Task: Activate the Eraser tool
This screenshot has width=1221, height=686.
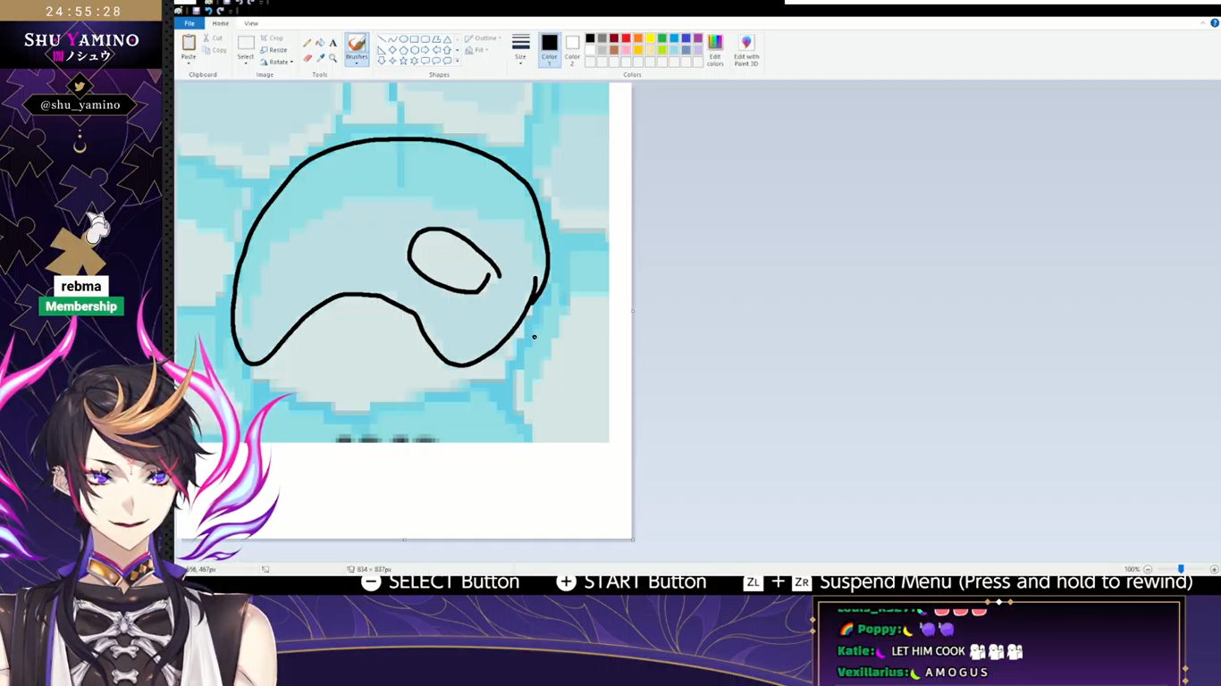Action: point(307,58)
